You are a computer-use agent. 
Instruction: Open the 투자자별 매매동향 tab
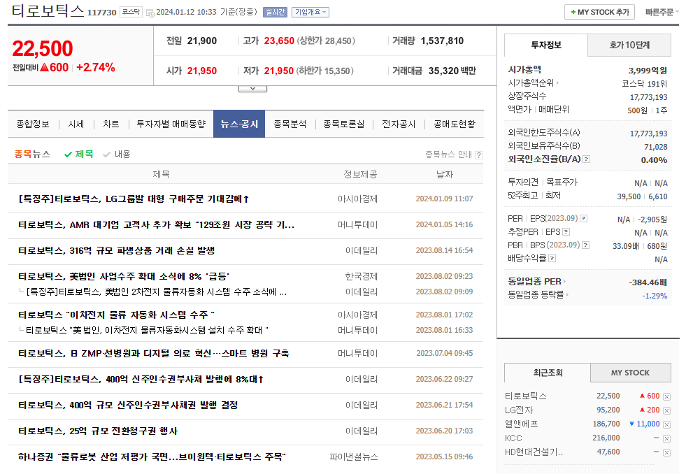click(x=171, y=124)
